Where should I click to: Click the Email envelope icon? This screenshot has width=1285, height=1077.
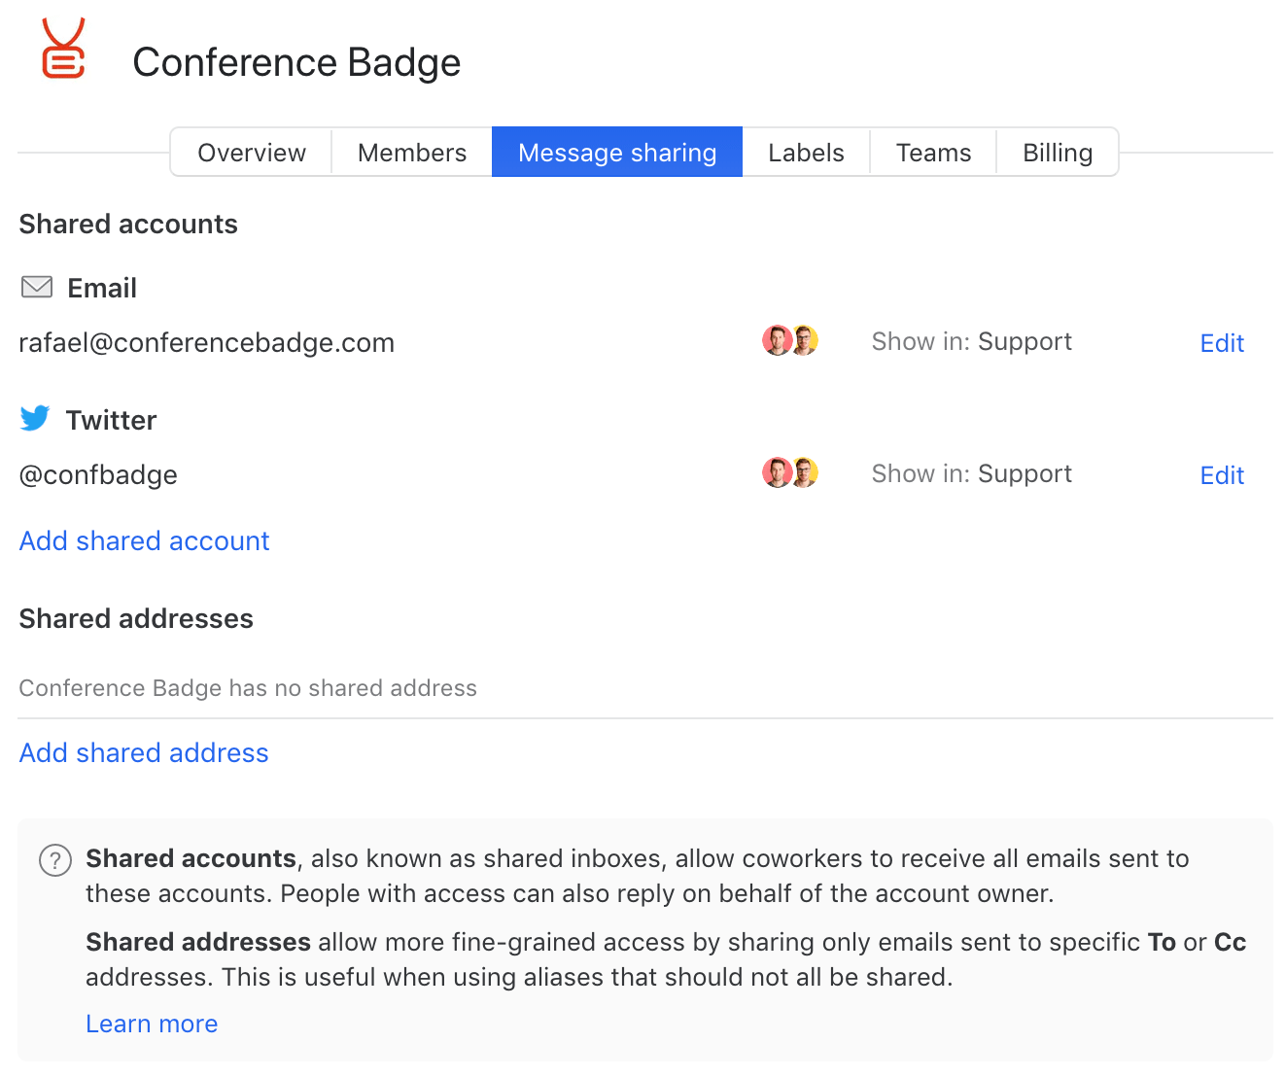(x=37, y=287)
